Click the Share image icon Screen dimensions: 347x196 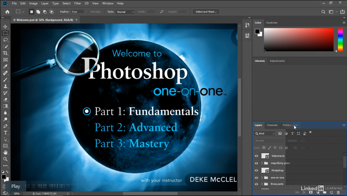342,12
